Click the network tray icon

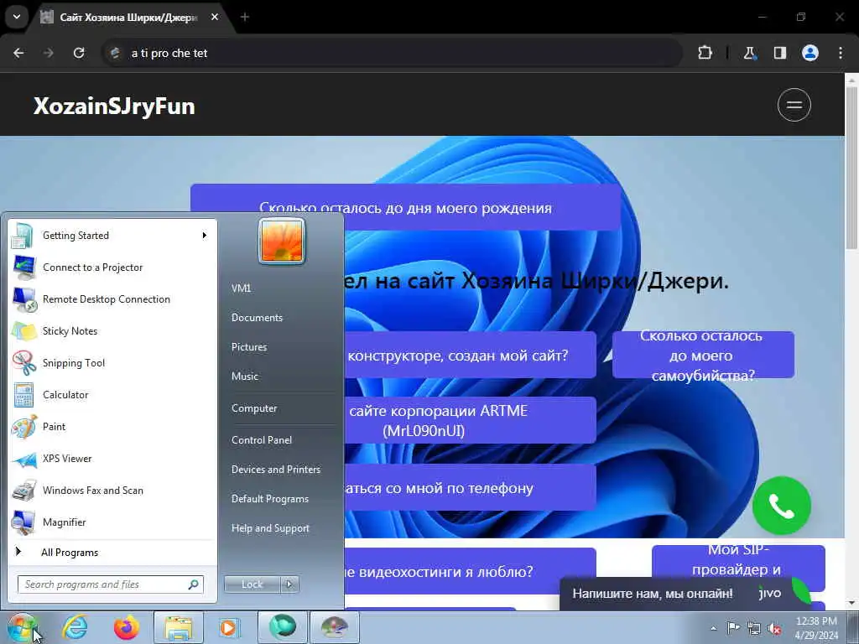[754, 628]
